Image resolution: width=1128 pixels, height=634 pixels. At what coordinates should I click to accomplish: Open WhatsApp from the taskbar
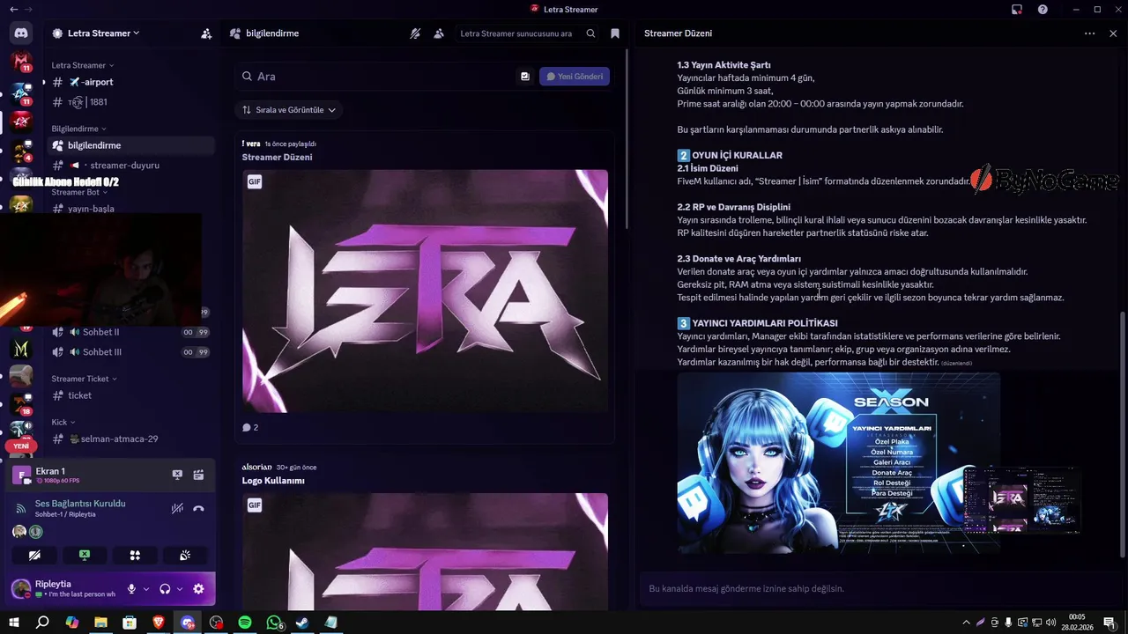pos(274,623)
